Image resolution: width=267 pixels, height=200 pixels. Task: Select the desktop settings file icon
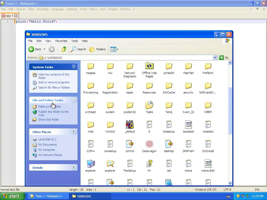coord(169,144)
